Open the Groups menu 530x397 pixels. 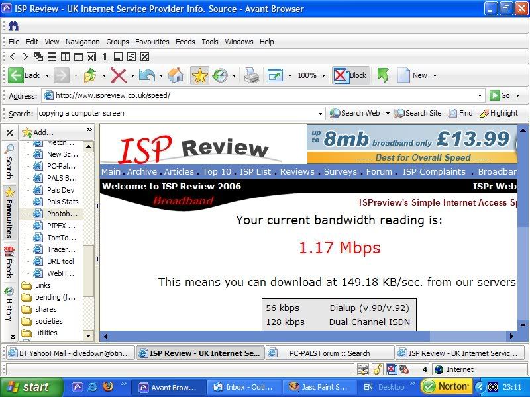tap(117, 42)
